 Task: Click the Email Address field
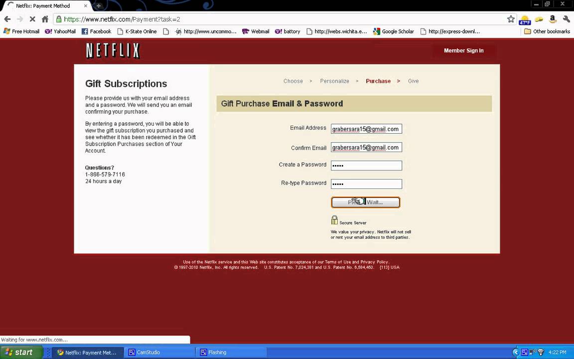[366, 129]
